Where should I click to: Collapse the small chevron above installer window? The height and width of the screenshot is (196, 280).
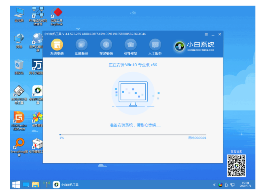coord(78,29)
